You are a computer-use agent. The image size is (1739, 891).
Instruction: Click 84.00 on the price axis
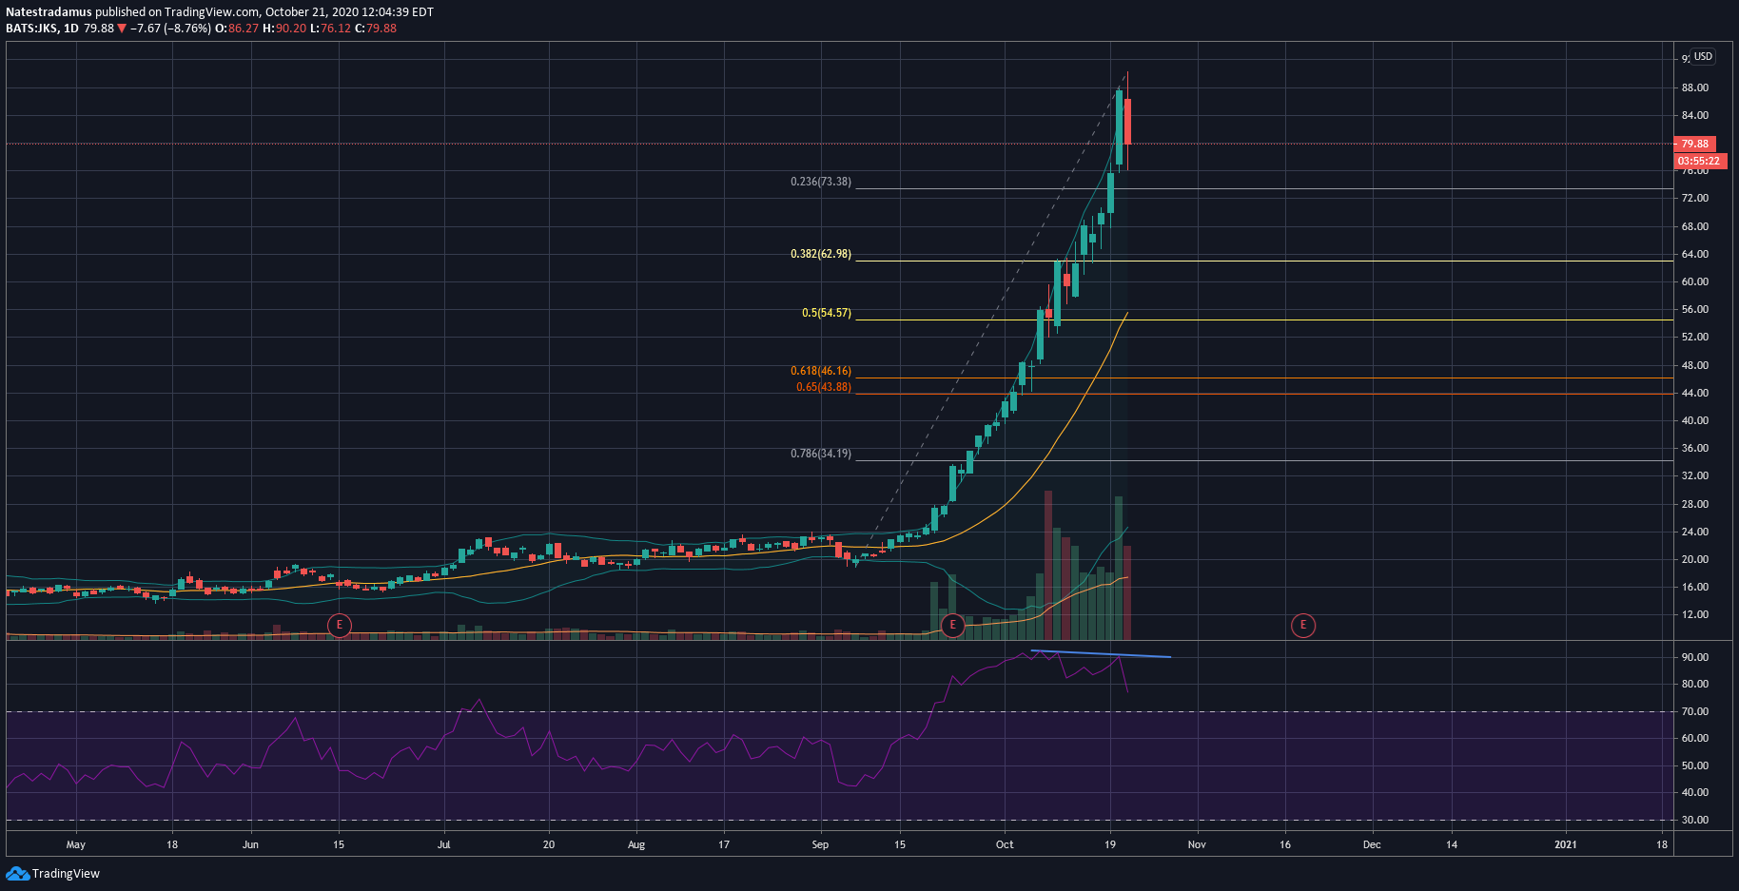(1695, 115)
